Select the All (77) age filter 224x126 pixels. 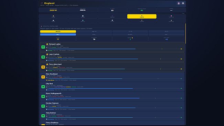coord(58,31)
